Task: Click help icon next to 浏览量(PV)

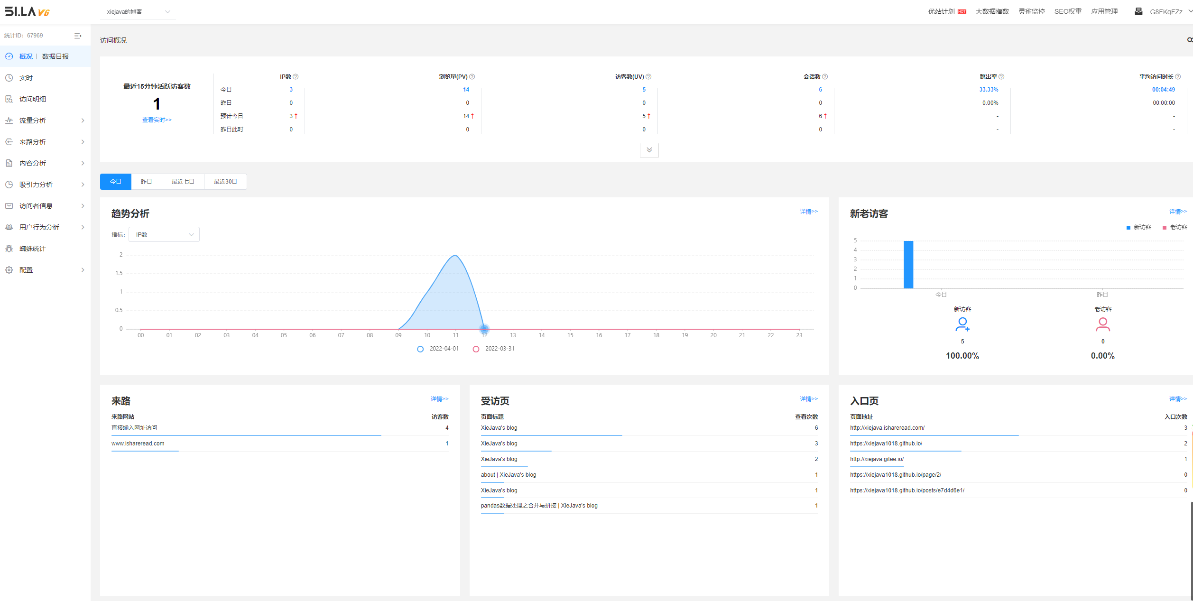Action: 472,77
